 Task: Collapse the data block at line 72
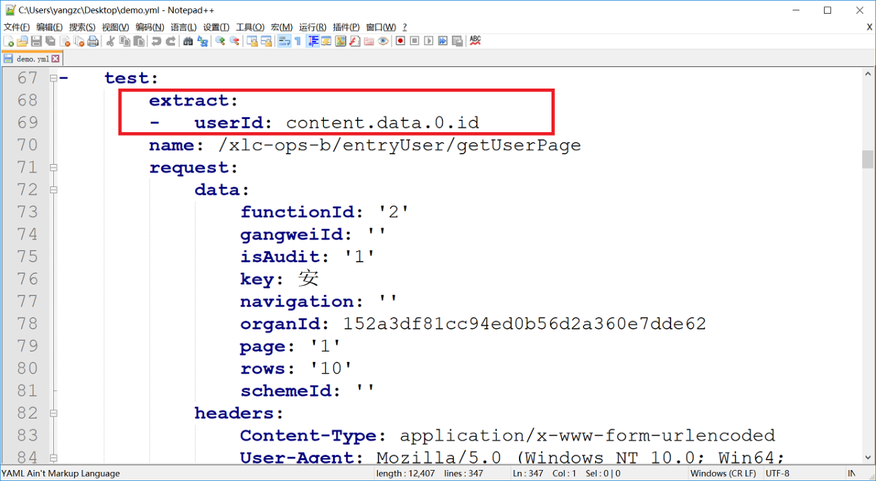53,190
